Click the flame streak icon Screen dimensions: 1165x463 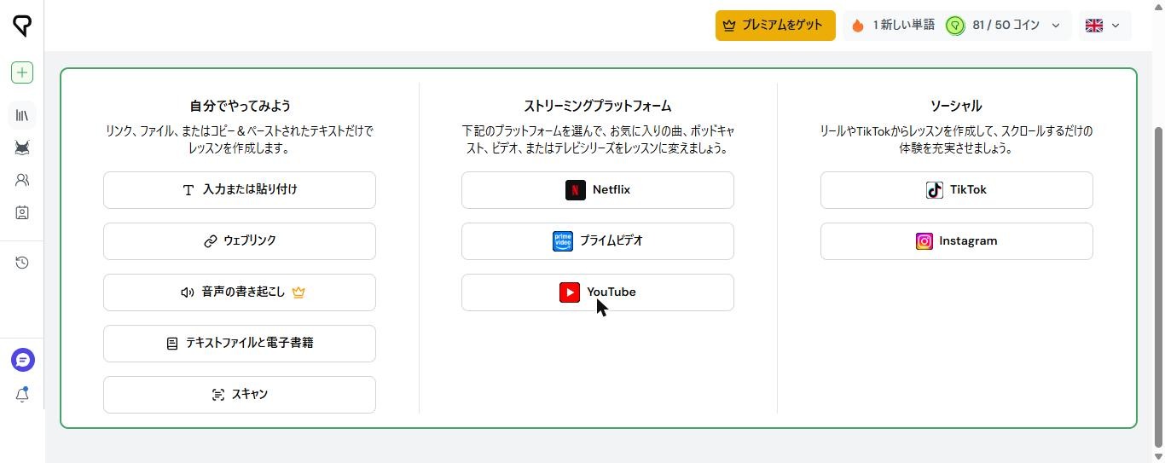coord(858,26)
